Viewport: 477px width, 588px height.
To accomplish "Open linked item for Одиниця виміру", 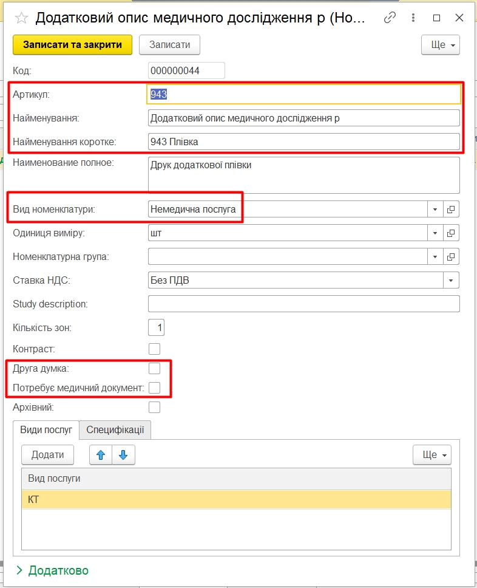I will click(451, 233).
